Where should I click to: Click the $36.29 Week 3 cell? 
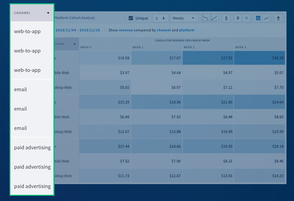pos(259,58)
